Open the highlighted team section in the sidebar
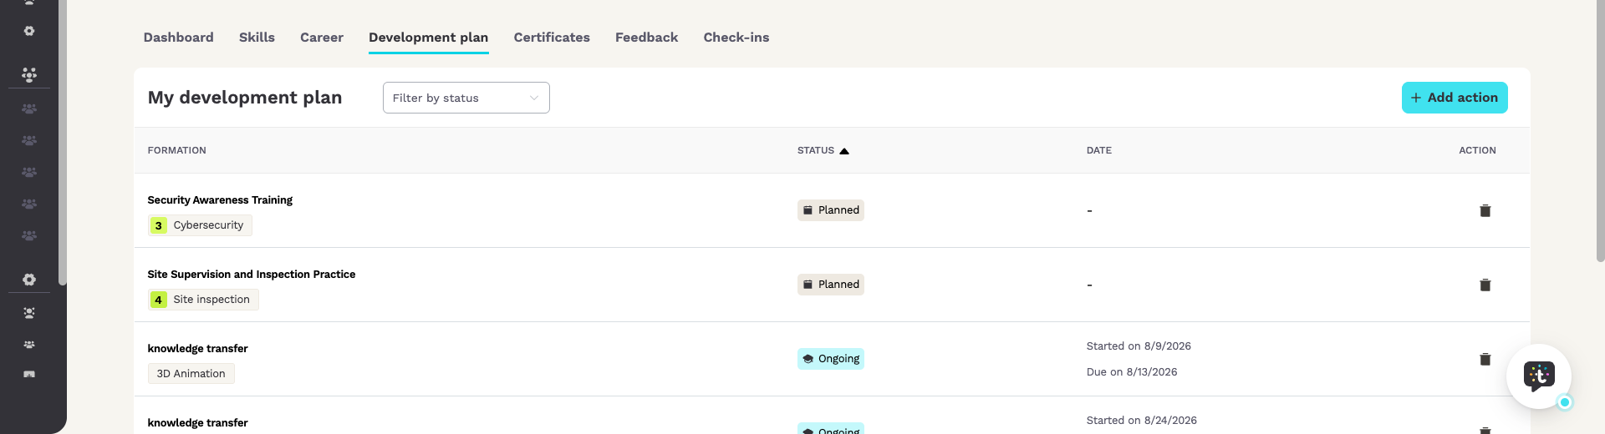 tap(29, 74)
